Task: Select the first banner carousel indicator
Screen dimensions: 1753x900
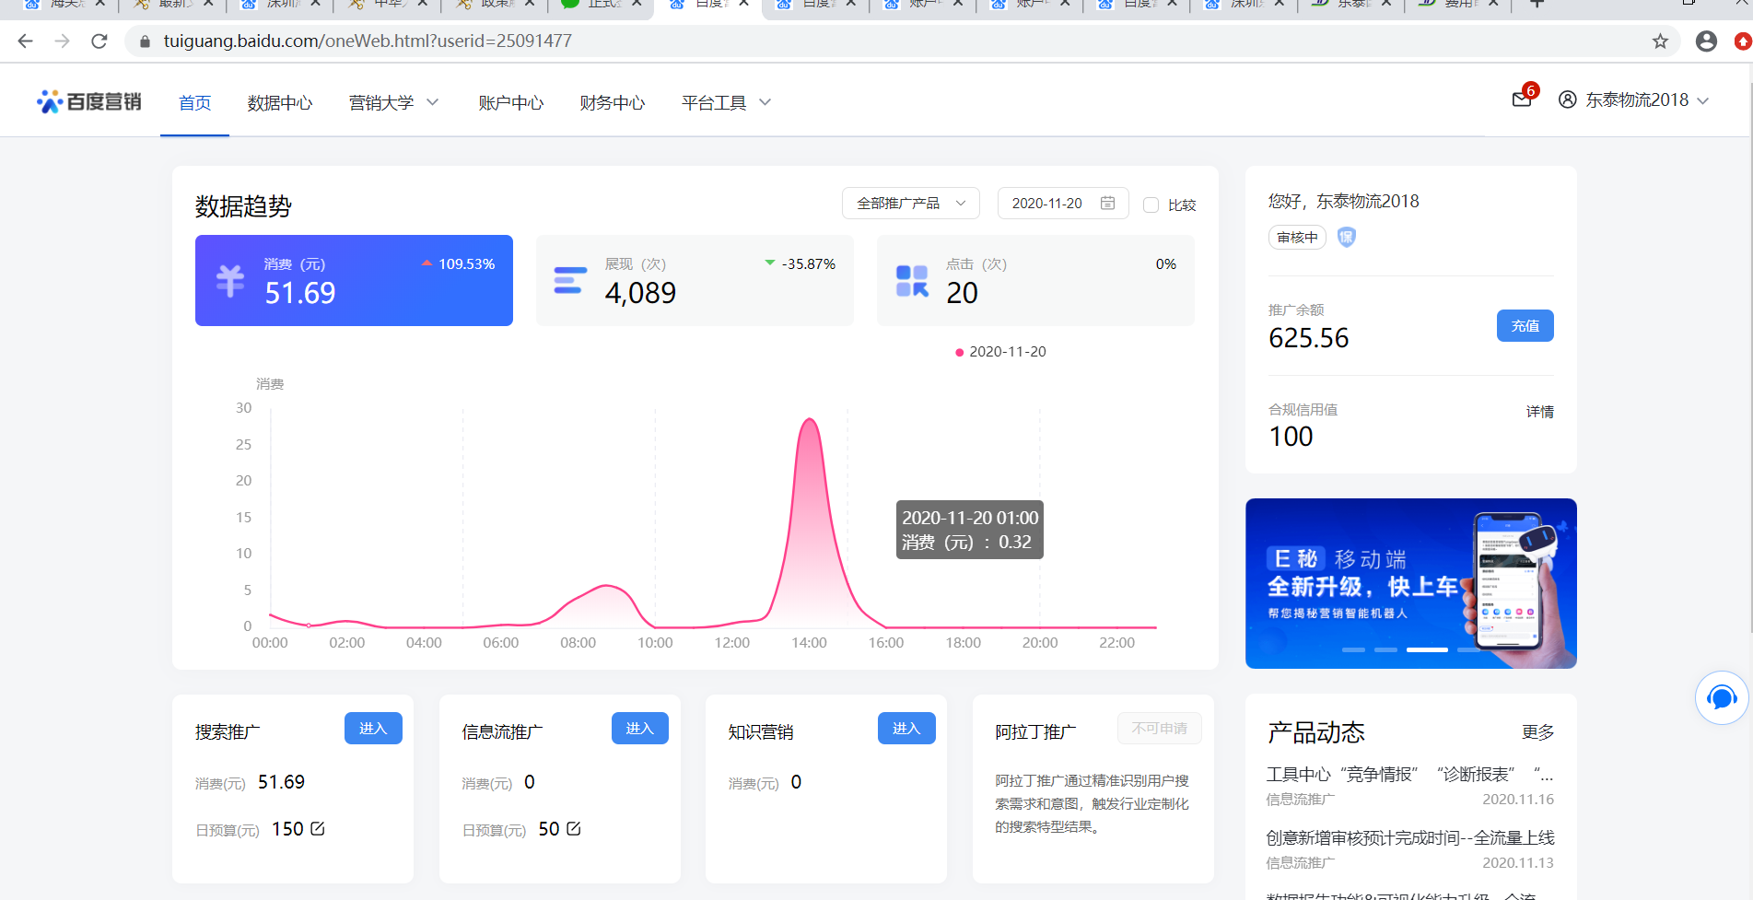Action: pos(1353,649)
